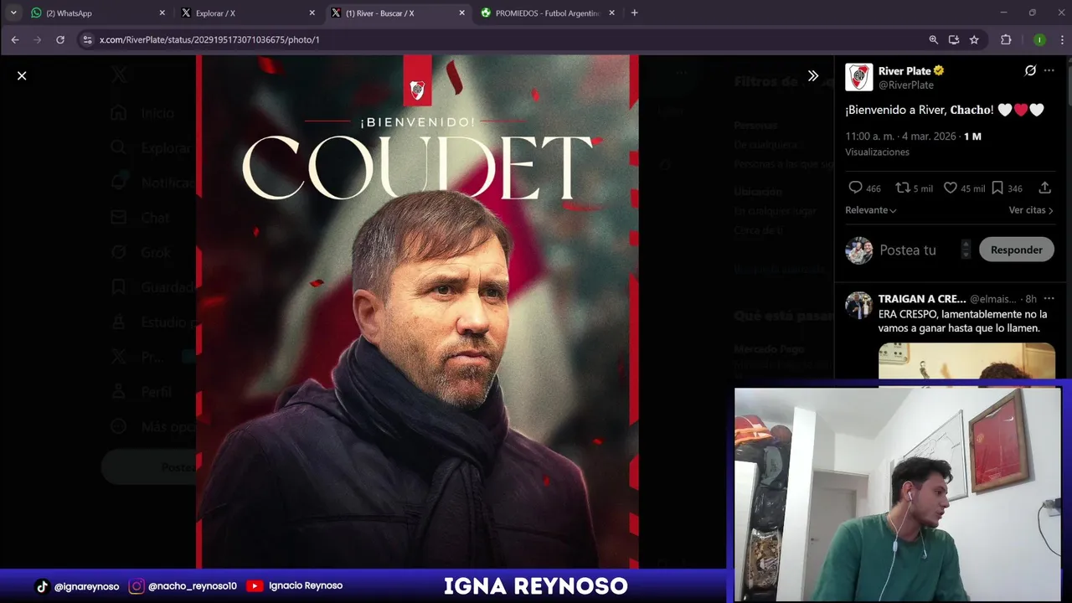Expand the Relevante reply sort dropdown
1072x603 pixels.
[x=871, y=210]
